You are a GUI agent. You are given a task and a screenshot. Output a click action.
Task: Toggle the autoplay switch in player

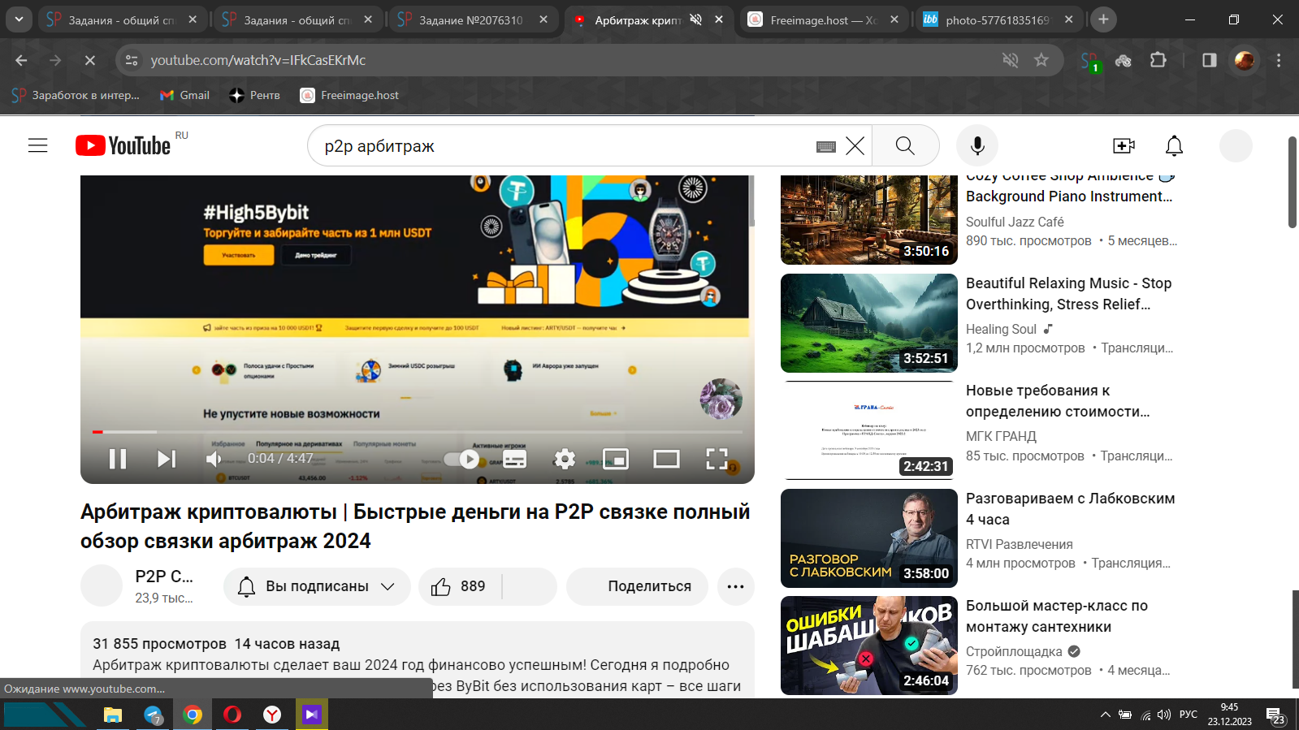(x=462, y=460)
